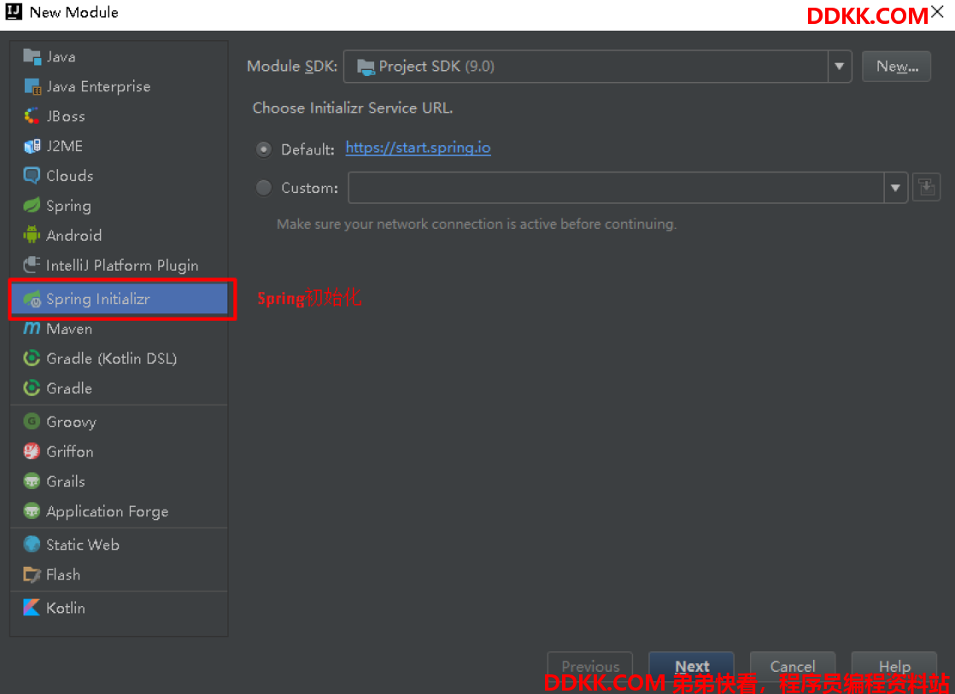Click the Gradle module icon
955x694 pixels.
point(32,388)
